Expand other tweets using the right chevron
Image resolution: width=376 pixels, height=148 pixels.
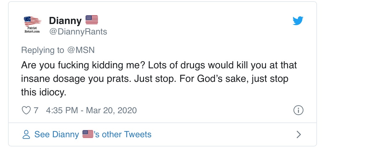pos(298,134)
